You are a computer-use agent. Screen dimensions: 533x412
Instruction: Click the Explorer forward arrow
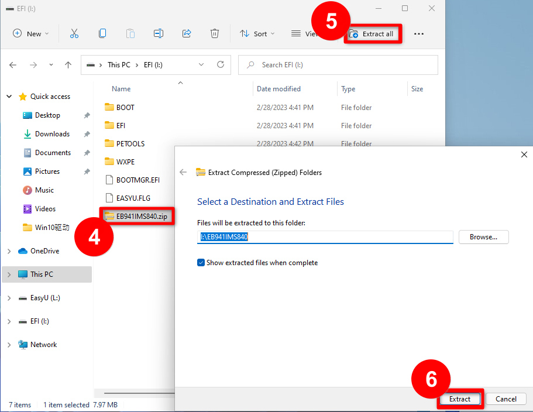pyautogui.click(x=33, y=65)
